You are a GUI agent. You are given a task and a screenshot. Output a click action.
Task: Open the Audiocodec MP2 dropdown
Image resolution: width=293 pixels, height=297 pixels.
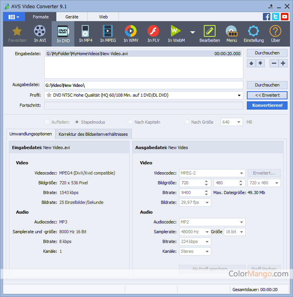coord(241,222)
